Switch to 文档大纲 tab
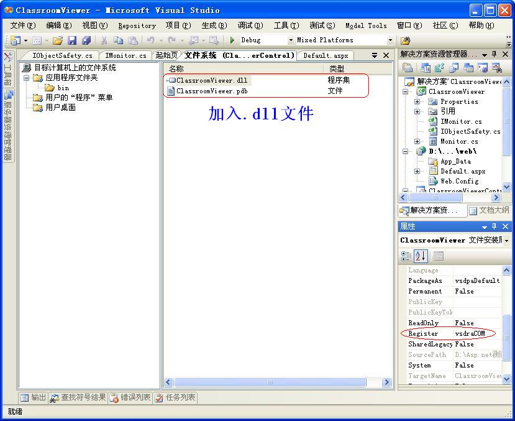This screenshot has height=421, width=515. (x=489, y=210)
